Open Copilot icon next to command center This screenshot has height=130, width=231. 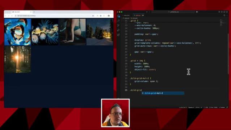click(197, 12)
